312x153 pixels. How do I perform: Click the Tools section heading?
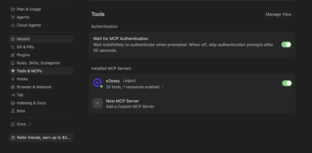point(98,14)
